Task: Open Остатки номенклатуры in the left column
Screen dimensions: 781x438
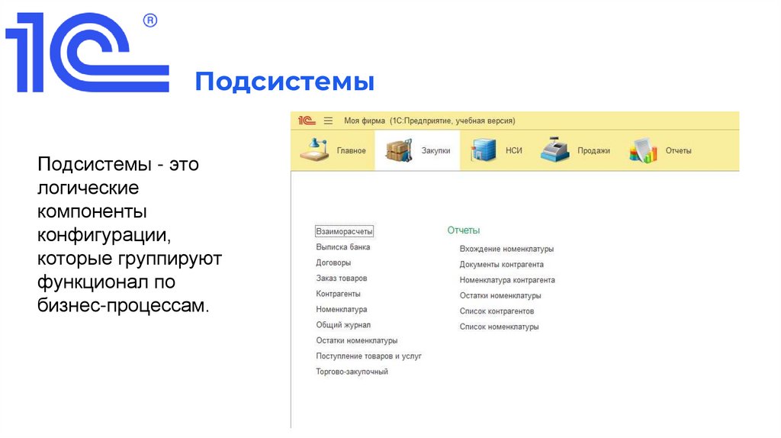Action: click(x=357, y=340)
